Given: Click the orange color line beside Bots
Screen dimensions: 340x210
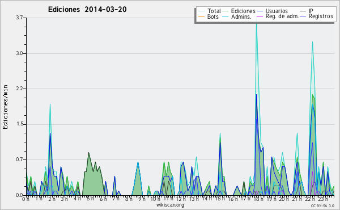Looking at the screenshot, I should pos(201,16).
